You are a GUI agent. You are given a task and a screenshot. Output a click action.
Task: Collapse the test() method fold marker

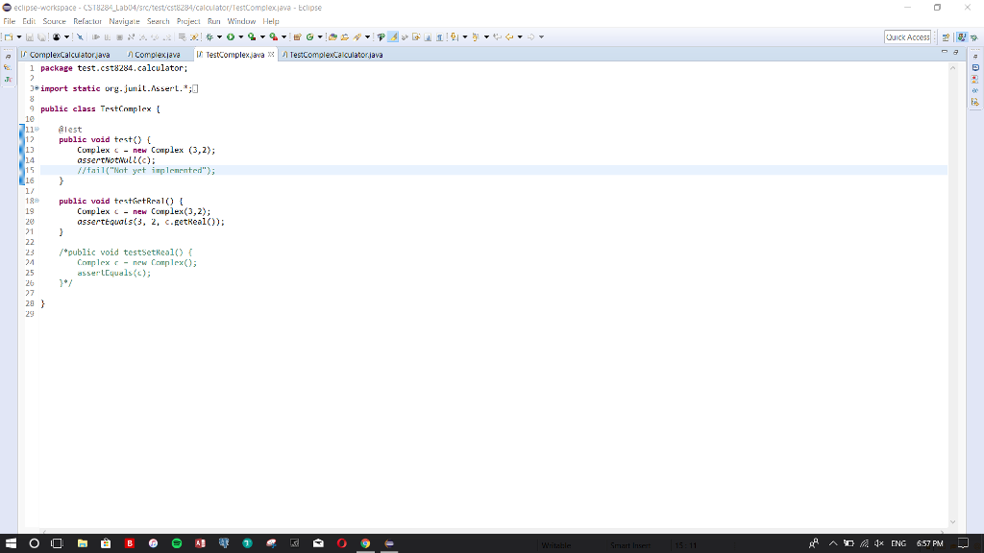[x=37, y=130]
